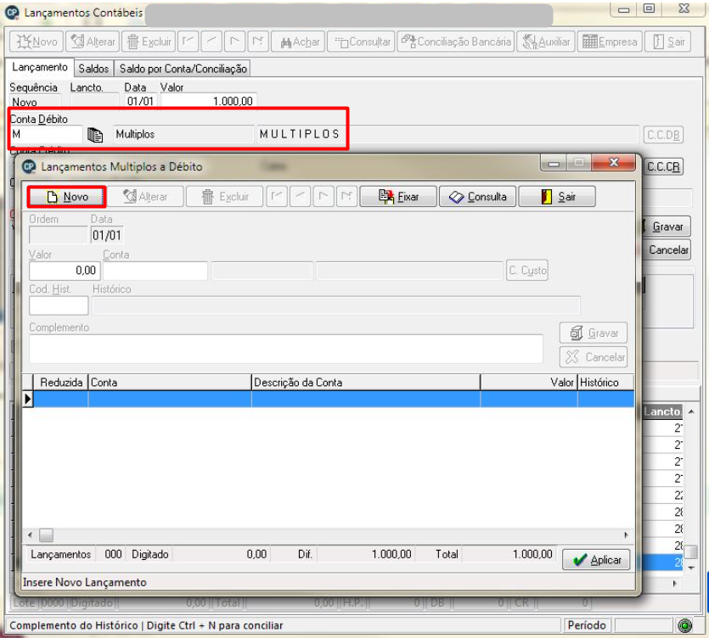Click Aplicar with green checkmark
709x638 pixels.
[x=596, y=560]
